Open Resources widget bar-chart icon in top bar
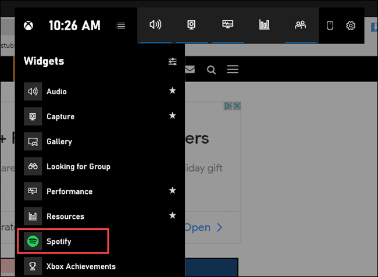Image resolution: width=378 pixels, height=277 pixels. pyautogui.click(x=264, y=25)
